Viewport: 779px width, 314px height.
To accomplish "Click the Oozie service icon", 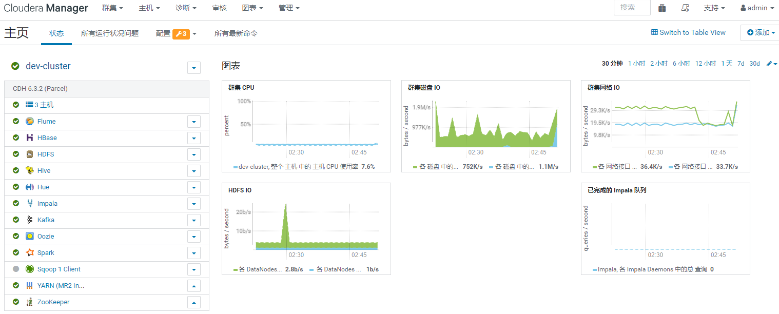I will (30, 237).
